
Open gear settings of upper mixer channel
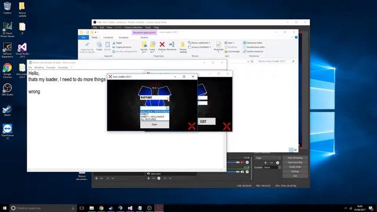point(247,163)
